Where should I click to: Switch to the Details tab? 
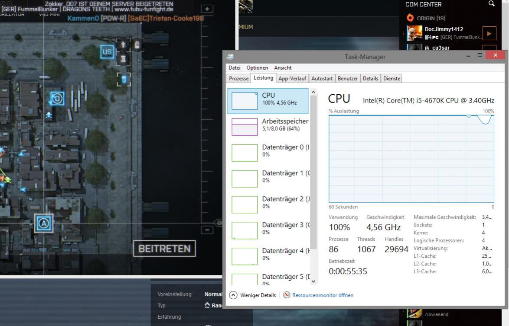tap(370, 78)
